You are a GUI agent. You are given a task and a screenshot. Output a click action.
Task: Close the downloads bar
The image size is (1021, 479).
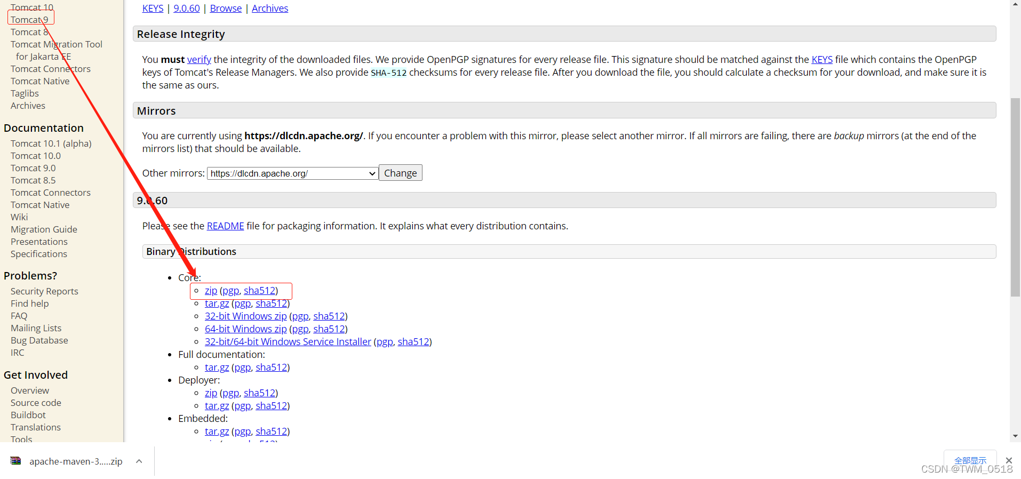coord(1009,460)
